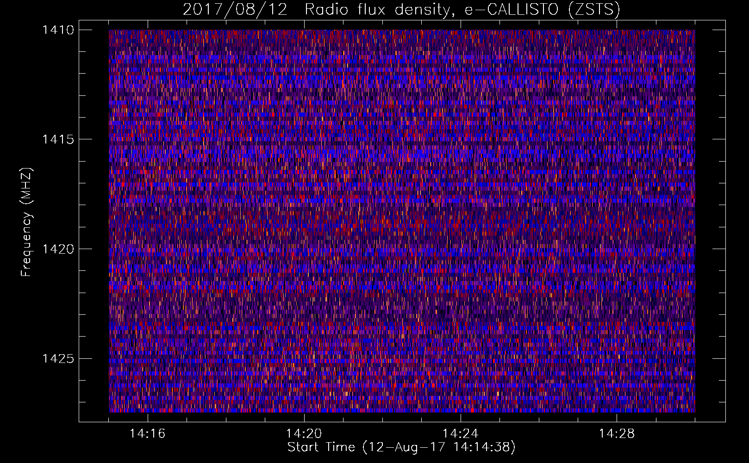
Task: Click the "Frequency (MHZ)" axis label
Action: coord(26,222)
